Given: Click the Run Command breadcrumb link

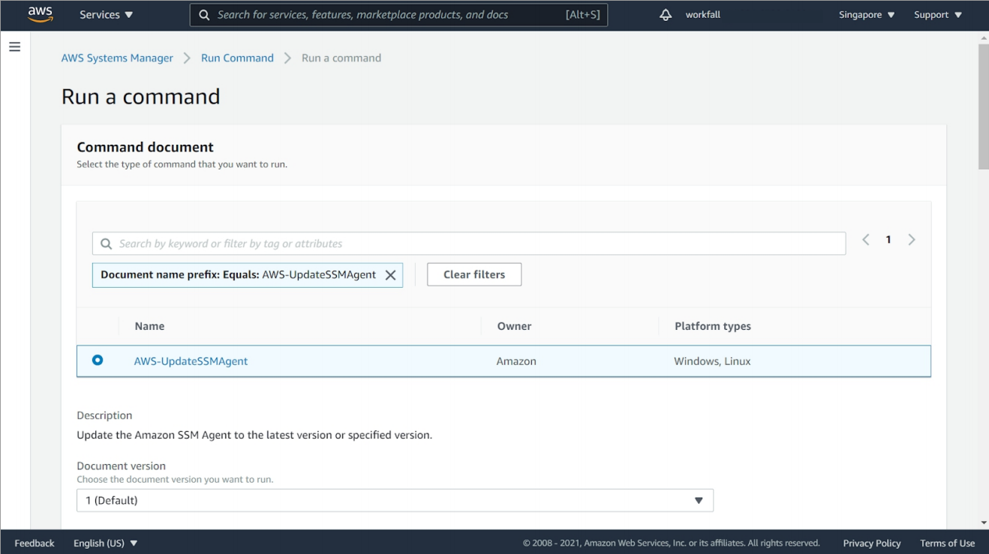Looking at the screenshot, I should pos(237,58).
